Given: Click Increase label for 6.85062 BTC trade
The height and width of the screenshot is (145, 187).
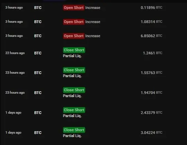Looking at the screenshot, I should coord(93,36).
